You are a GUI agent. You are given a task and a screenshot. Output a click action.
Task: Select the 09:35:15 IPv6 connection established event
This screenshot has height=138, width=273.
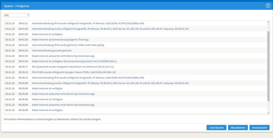(135, 78)
